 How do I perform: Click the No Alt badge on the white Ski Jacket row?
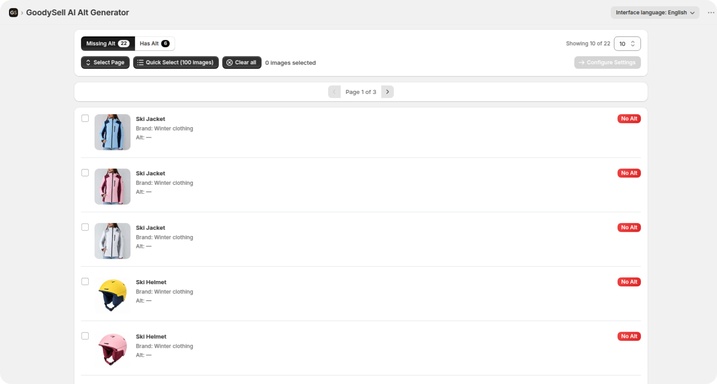[629, 227]
